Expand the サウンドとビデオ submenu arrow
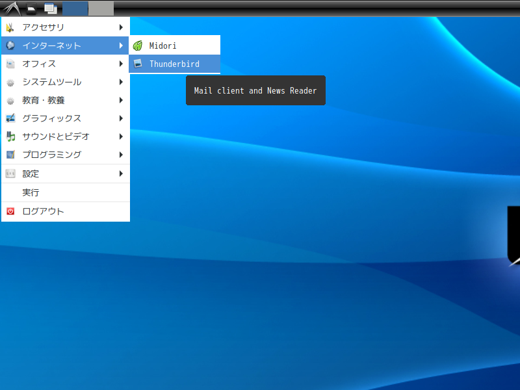Screen dimensions: 520x390 coord(121,136)
